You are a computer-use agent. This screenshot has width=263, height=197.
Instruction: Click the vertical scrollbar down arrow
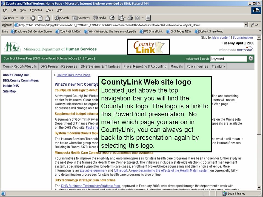(x=259, y=188)
